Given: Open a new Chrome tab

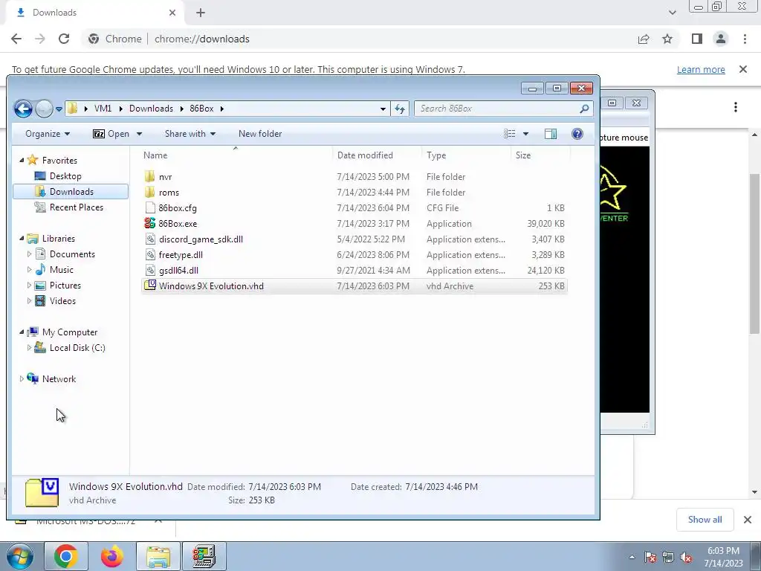Looking at the screenshot, I should coord(201,13).
